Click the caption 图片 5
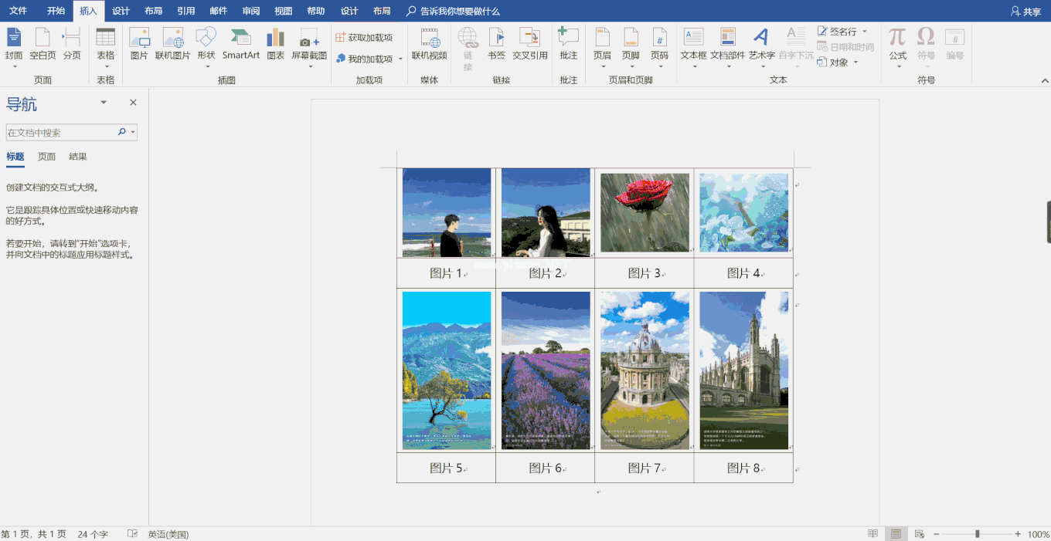Viewport: 1051px width, 541px height. [446, 468]
